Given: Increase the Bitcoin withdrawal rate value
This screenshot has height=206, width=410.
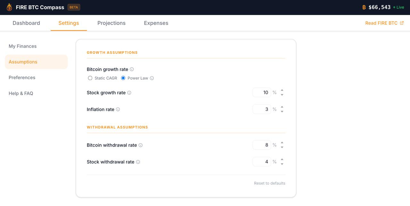Looking at the screenshot, I should tap(282, 143).
